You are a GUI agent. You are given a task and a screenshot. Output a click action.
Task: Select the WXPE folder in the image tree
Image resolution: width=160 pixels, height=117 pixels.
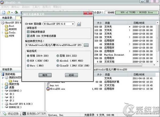pos(10,36)
